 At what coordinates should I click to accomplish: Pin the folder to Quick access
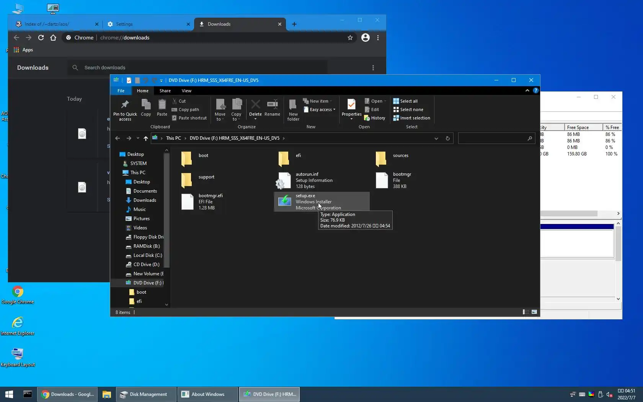(125, 110)
